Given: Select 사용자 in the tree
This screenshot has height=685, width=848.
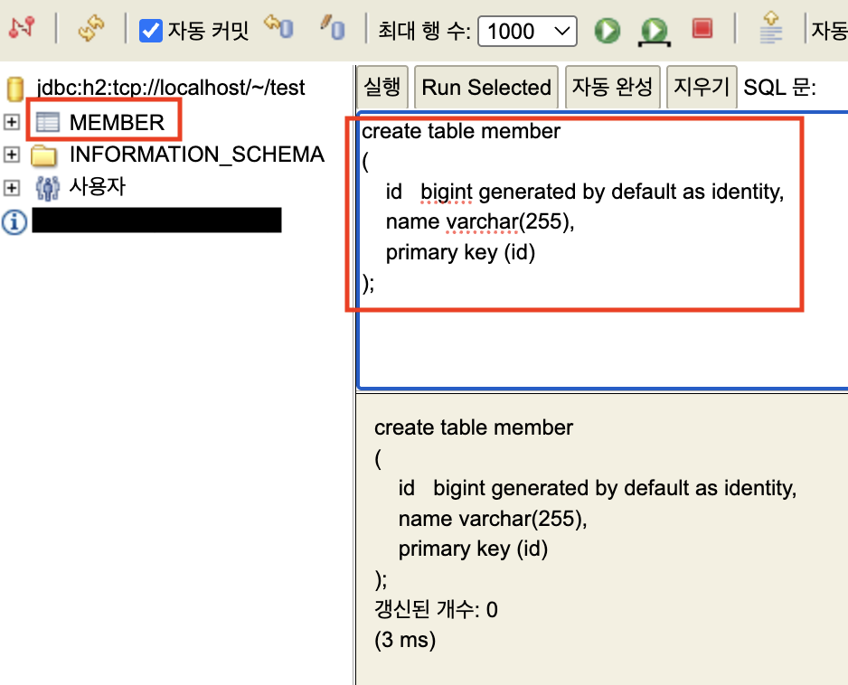Looking at the screenshot, I should pyautogui.click(x=98, y=187).
